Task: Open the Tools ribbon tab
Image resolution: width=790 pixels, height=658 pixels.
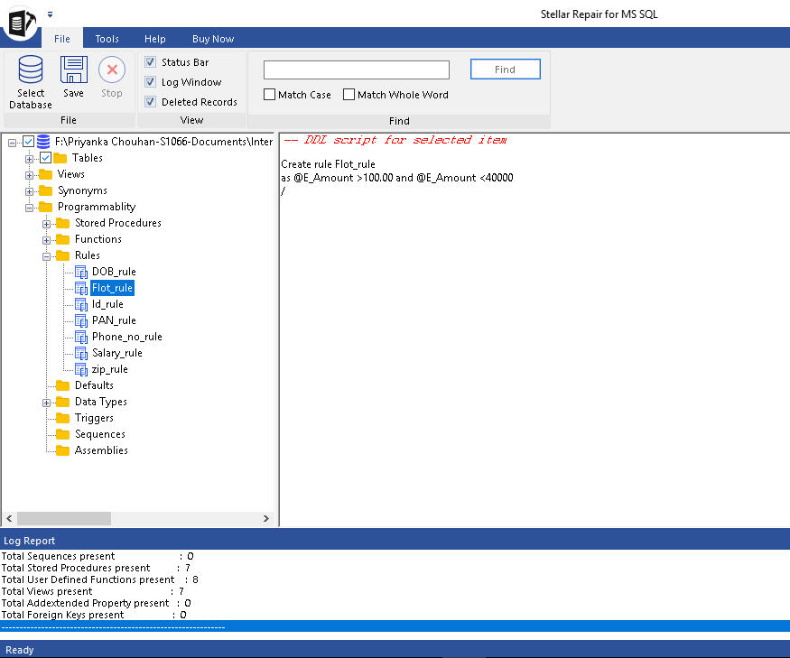Action: (107, 39)
